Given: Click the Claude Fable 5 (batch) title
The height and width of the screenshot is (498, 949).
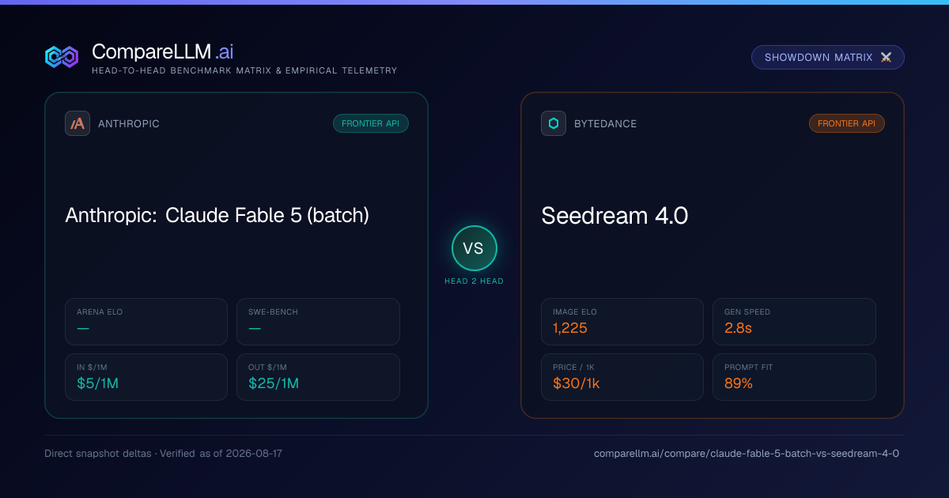Looking at the screenshot, I should point(267,215).
